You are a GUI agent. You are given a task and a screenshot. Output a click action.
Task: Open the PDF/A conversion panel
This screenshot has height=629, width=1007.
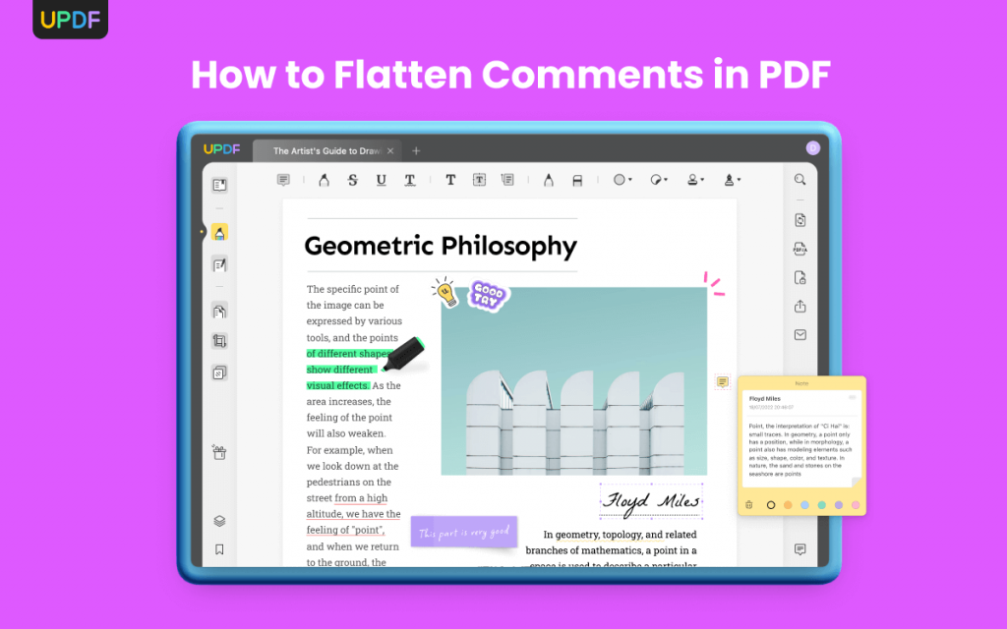(799, 250)
